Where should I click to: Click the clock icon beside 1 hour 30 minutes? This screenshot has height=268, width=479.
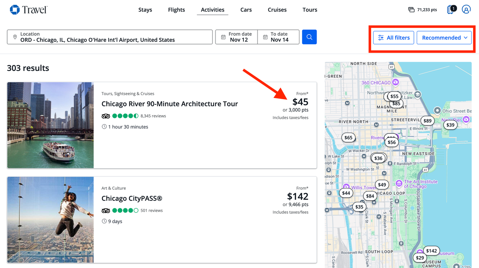coord(104,127)
